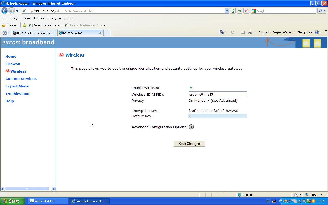This screenshot has width=328, height=205.
Task: Refresh the page with the green arrows icon
Action: click(x=240, y=11)
